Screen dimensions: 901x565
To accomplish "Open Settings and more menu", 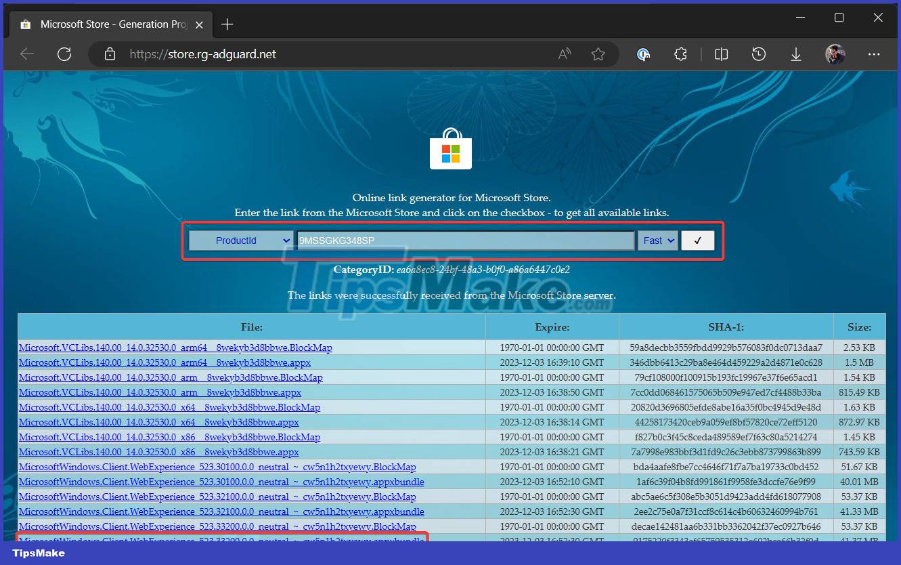I will (874, 54).
